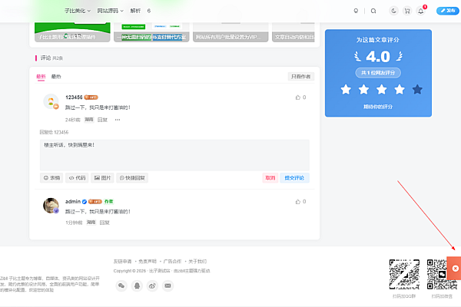Click 取消 to cancel the reply
461x307 pixels.
(x=270, y=177)
